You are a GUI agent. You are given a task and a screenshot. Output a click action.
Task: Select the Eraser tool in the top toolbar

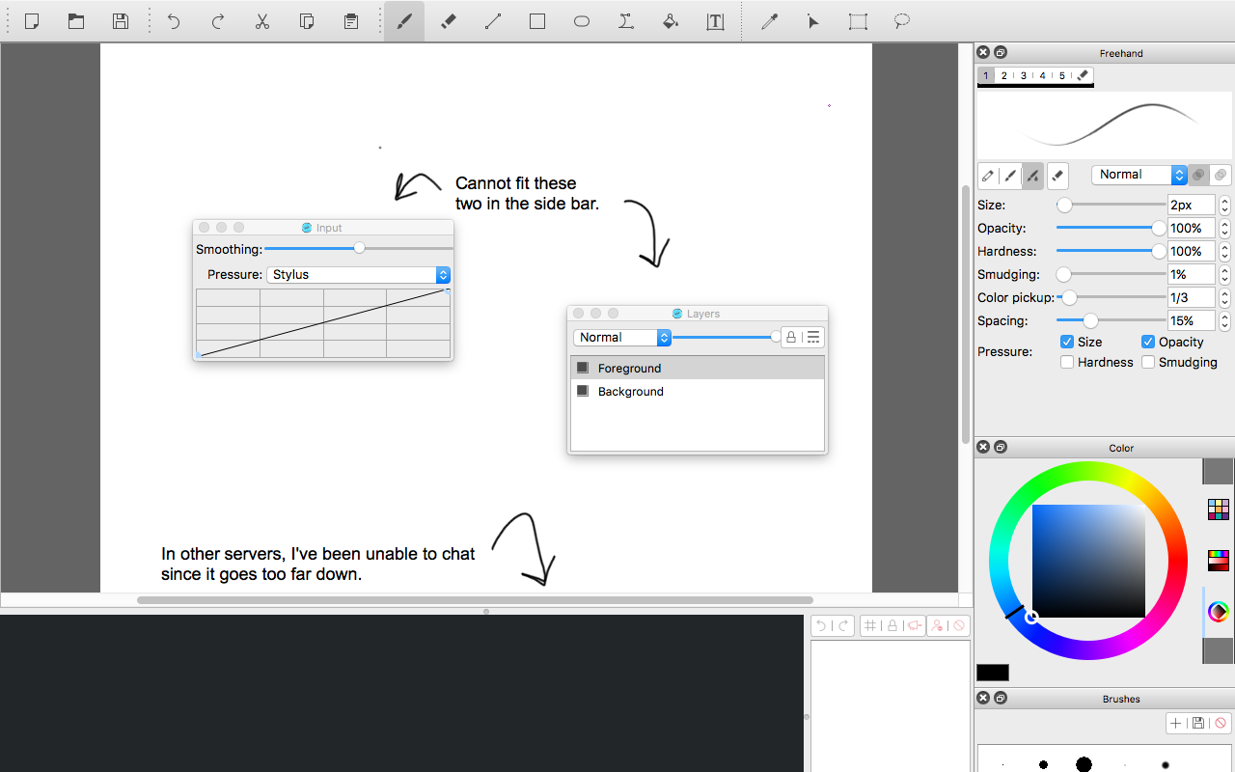(x=449, y=21)
